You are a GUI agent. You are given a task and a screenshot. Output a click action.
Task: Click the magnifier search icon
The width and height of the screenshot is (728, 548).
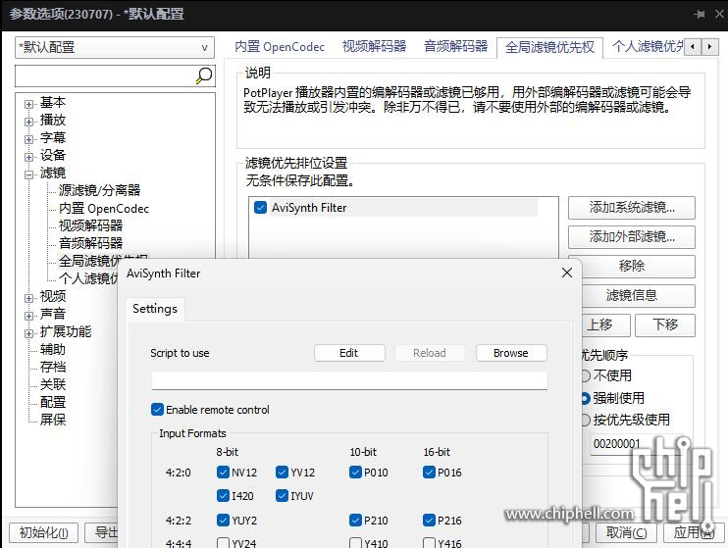204,75
